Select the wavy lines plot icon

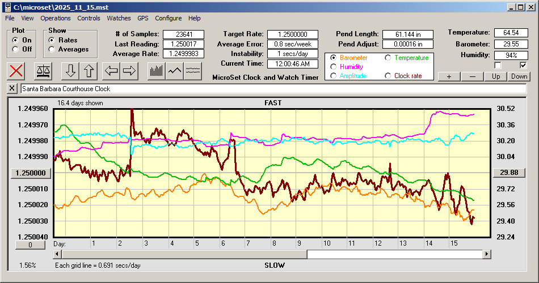click(193, 71)
